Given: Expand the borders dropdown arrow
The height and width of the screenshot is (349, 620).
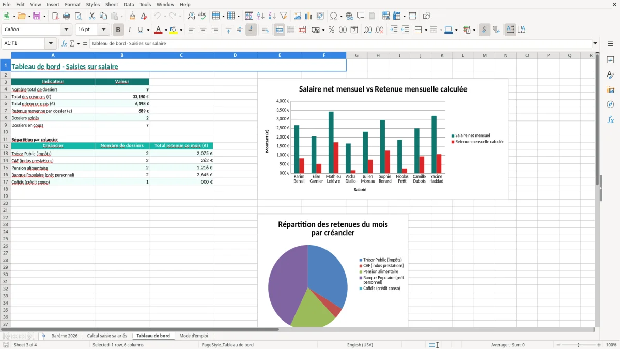Looking at the screenshot, I should click(x=425, y=30).
